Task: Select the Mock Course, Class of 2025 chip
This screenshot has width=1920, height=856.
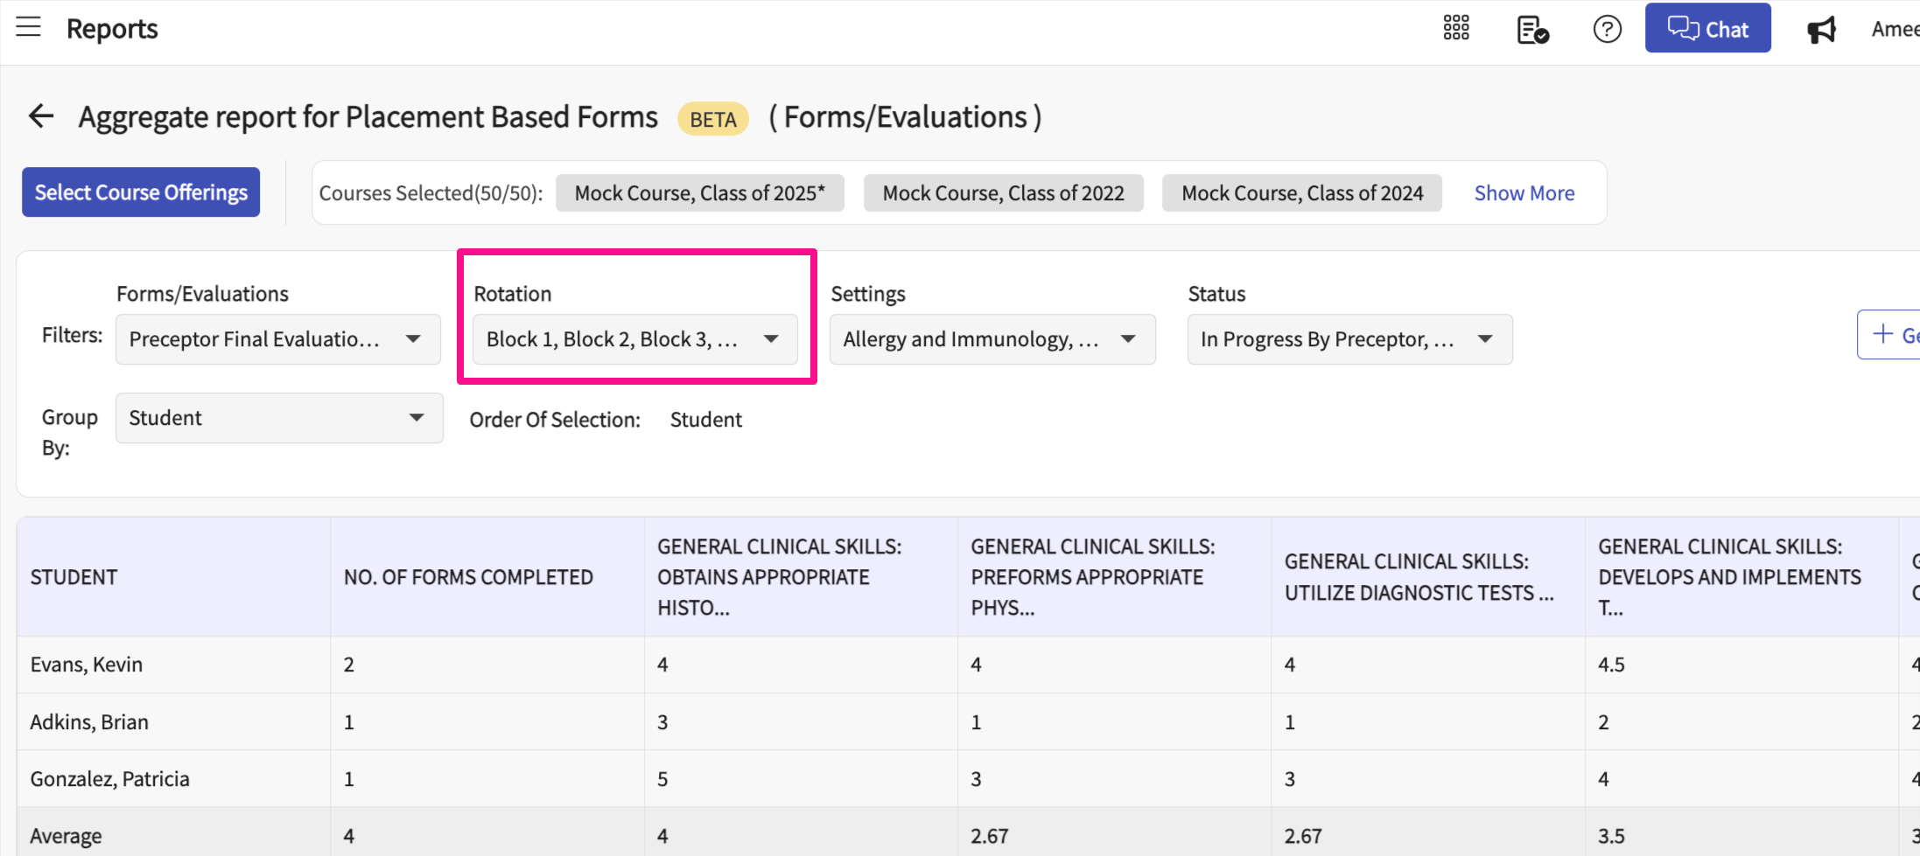Action: (x=699, y=193)
